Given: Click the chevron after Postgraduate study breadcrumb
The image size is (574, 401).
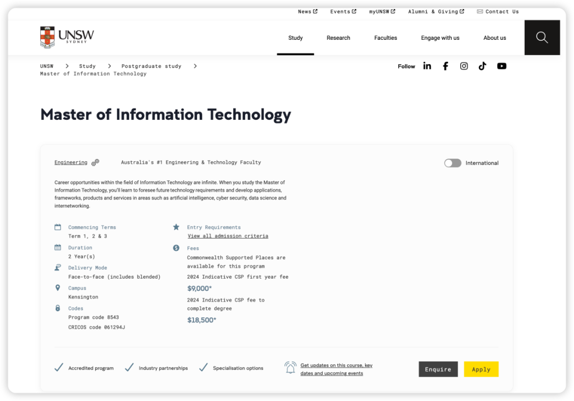Looking at the screenshot, I should click(195, 66).
